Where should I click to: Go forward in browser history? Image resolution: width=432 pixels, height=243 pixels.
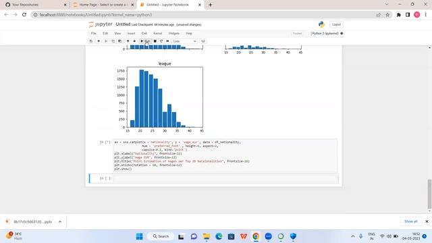point(15,15)
